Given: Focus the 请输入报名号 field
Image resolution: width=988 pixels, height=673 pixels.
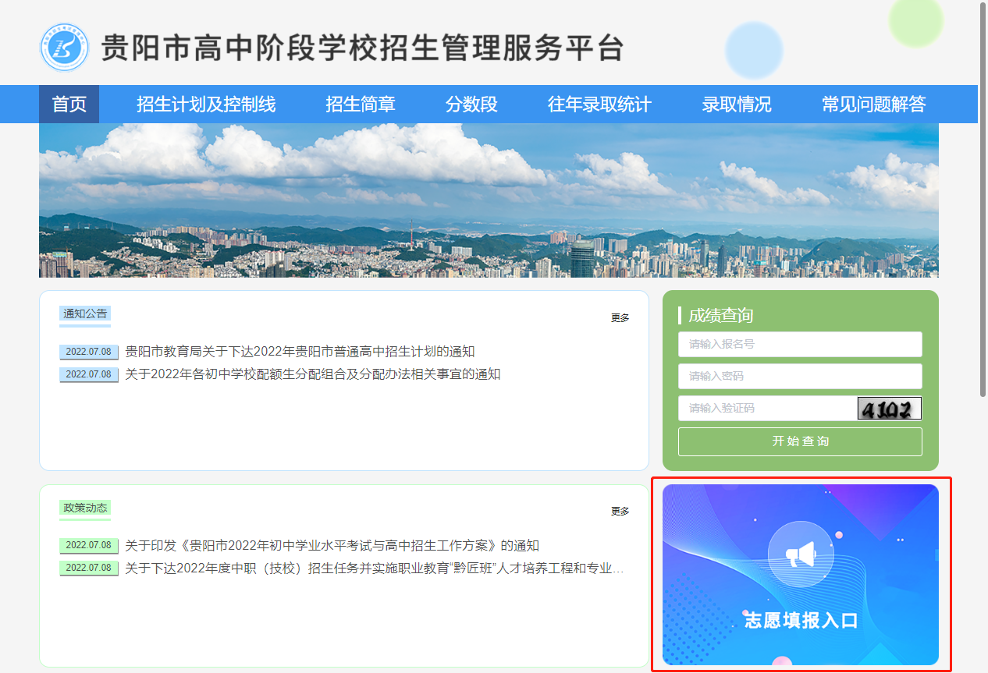Looking at the screenshot, I should click(x=800, y=344).
